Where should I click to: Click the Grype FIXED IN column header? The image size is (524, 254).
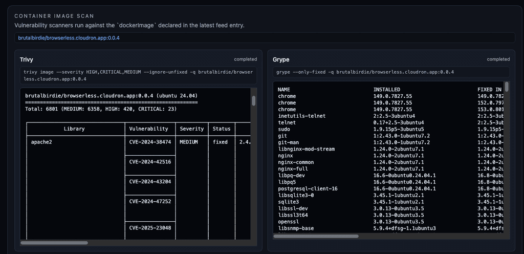tap(490, 90)
